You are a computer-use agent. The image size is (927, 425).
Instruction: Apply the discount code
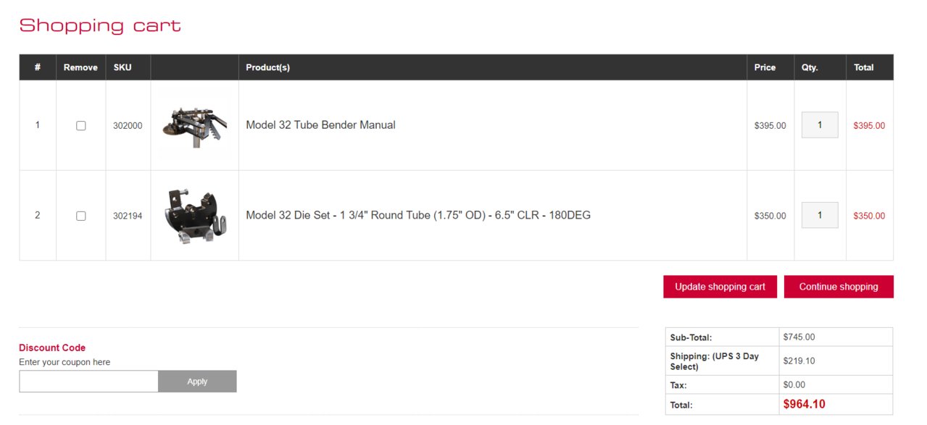pos(197,382)
